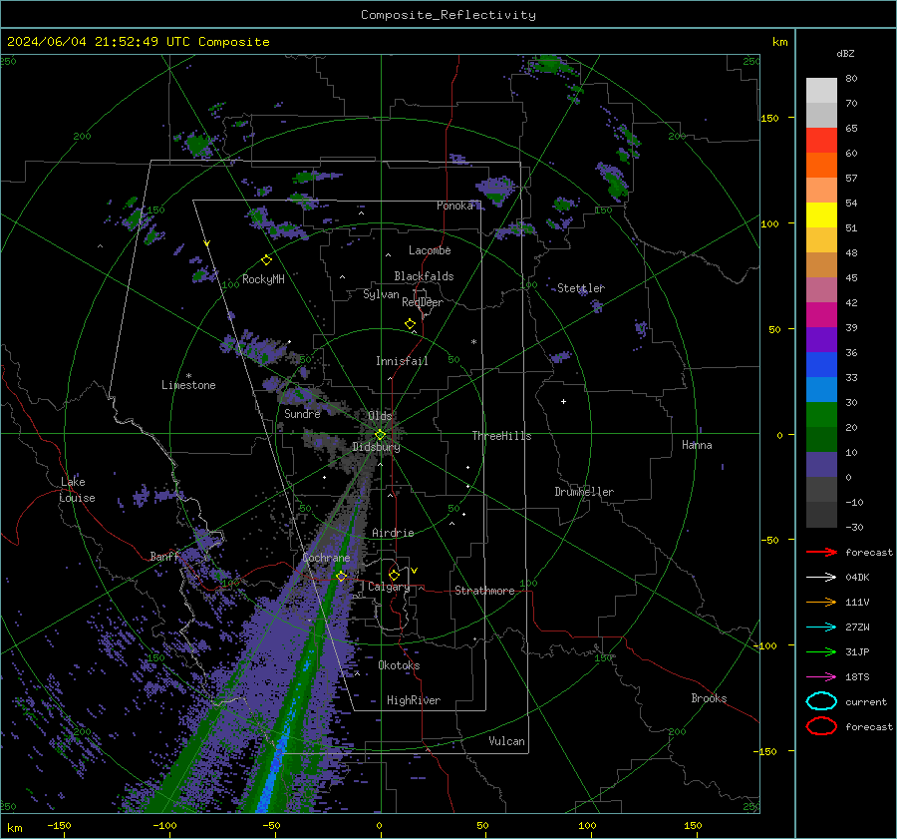The image size is (897, 839).
Task: Click the dBZ legend heading
Action: click(845, 53)
